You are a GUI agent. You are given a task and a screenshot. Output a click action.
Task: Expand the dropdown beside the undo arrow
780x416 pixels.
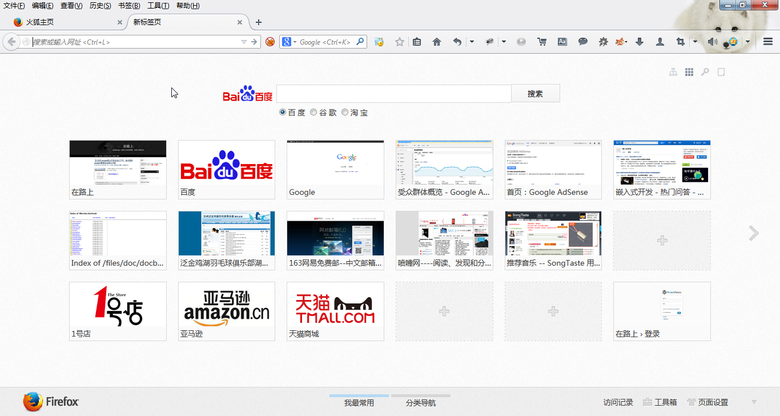tap(472, 42)
